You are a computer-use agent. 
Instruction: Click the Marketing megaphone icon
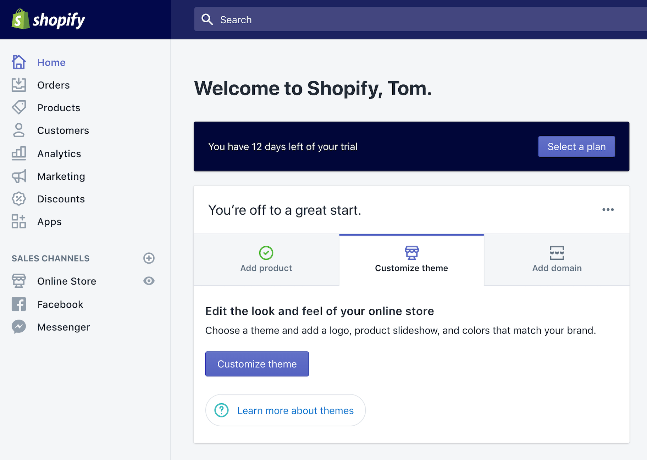tap(18, 176)
